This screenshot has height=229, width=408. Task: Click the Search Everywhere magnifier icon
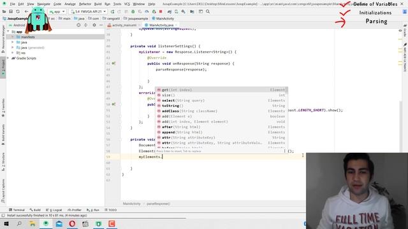208,11
